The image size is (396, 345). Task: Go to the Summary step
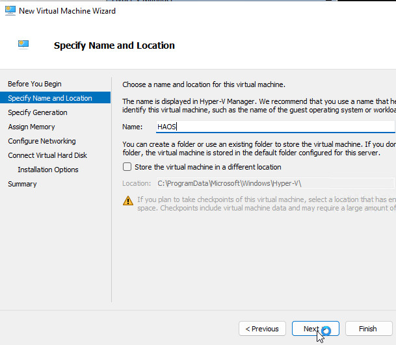[x=22, y=184]
